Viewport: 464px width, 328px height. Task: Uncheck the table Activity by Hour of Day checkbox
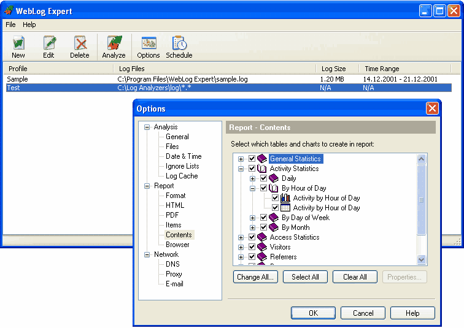click(275, 207)
